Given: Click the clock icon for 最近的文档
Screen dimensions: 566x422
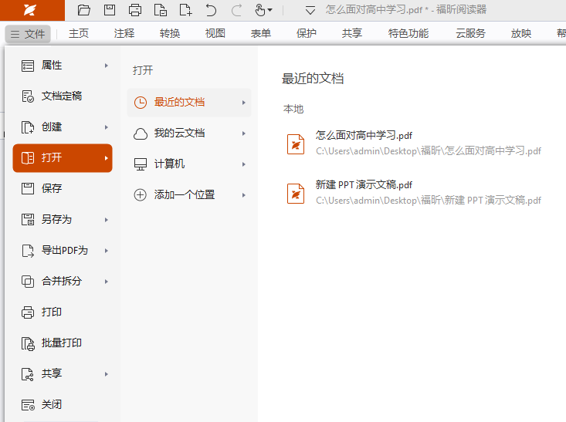Looking at the screenshot, I should 140,103.
